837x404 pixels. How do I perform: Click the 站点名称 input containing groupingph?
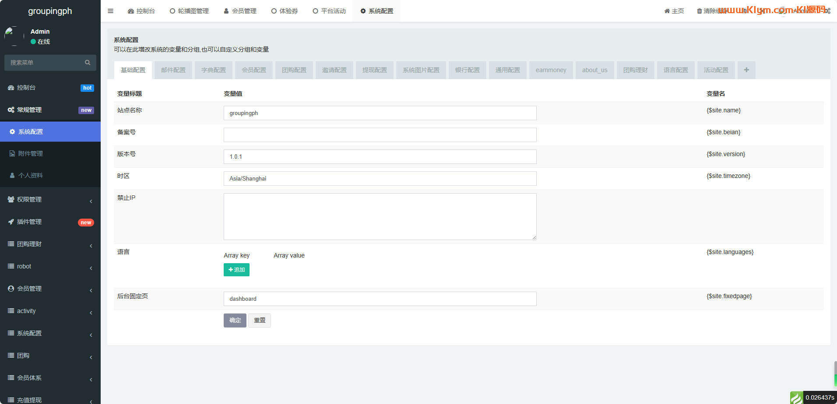[380, 113]
